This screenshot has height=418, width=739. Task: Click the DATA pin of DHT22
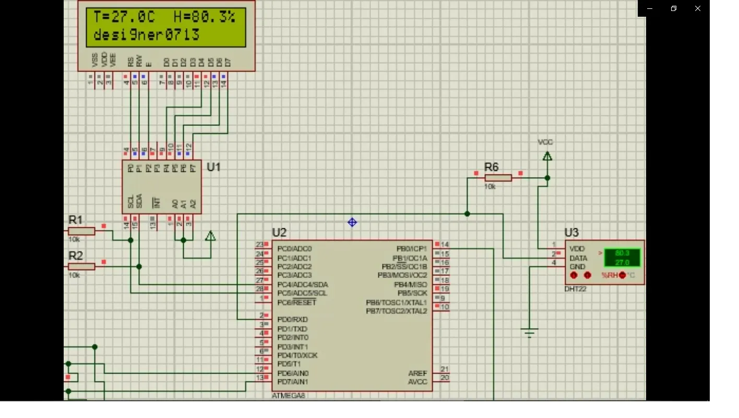[578, 258]
